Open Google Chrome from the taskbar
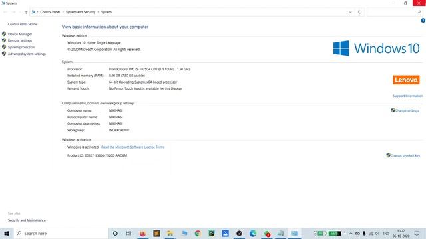426x239 pixels. pos(198,233)
